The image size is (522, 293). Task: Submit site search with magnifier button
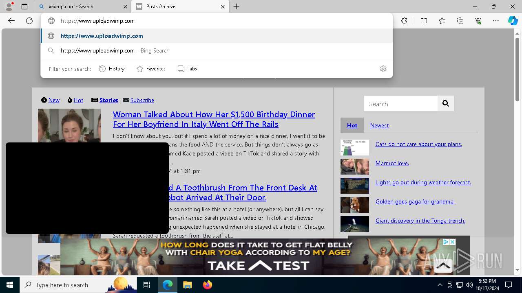(x=446, y=103)
